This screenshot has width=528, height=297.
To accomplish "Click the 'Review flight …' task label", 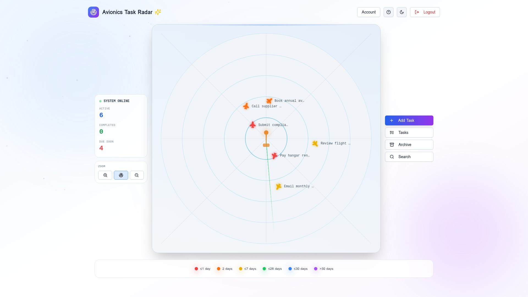I will (335, 144).
